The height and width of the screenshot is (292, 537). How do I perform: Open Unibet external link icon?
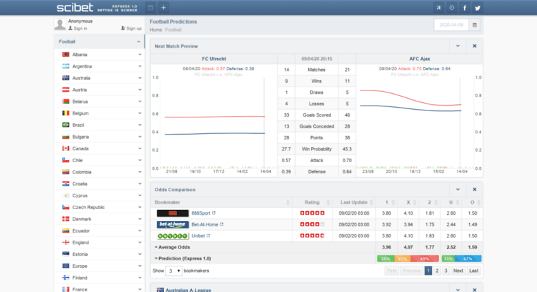pyautogui.click(x=208, y=235)
